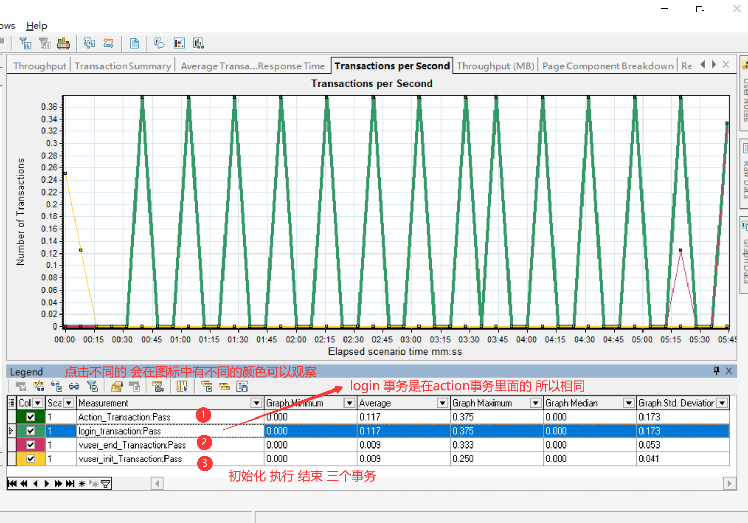This screenshot has height=523, width=748.
Task: Switch to the Throughput tab
Action: 39,66
